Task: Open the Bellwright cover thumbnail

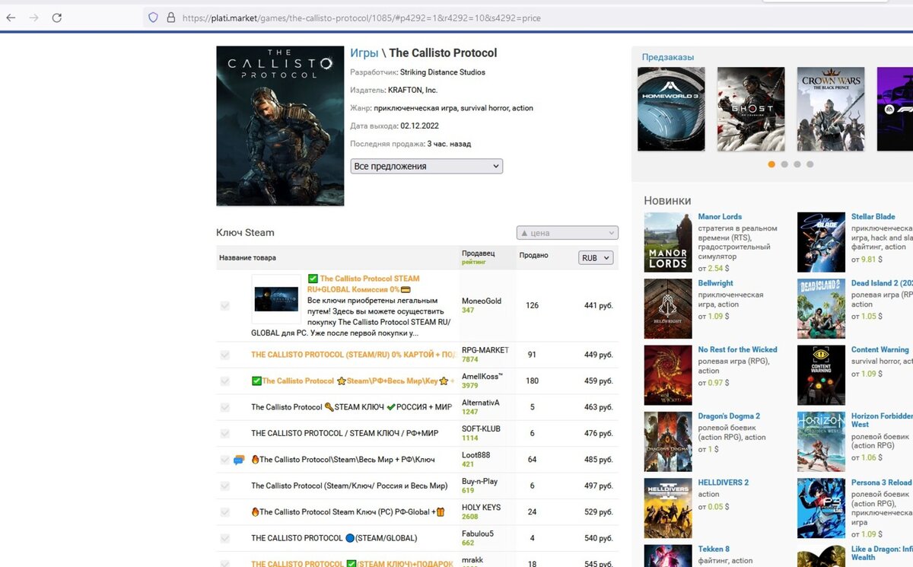Action: tap(668, 308)
